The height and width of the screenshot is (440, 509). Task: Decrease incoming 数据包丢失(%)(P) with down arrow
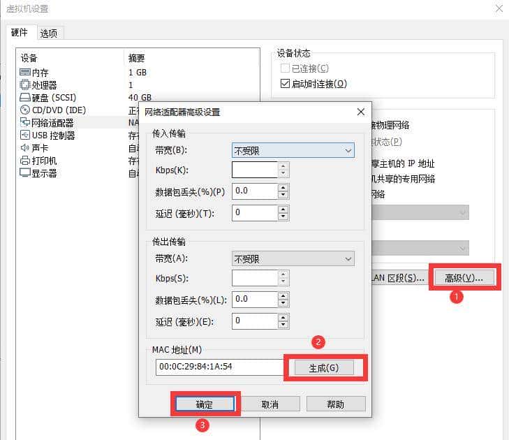point(283,195)
